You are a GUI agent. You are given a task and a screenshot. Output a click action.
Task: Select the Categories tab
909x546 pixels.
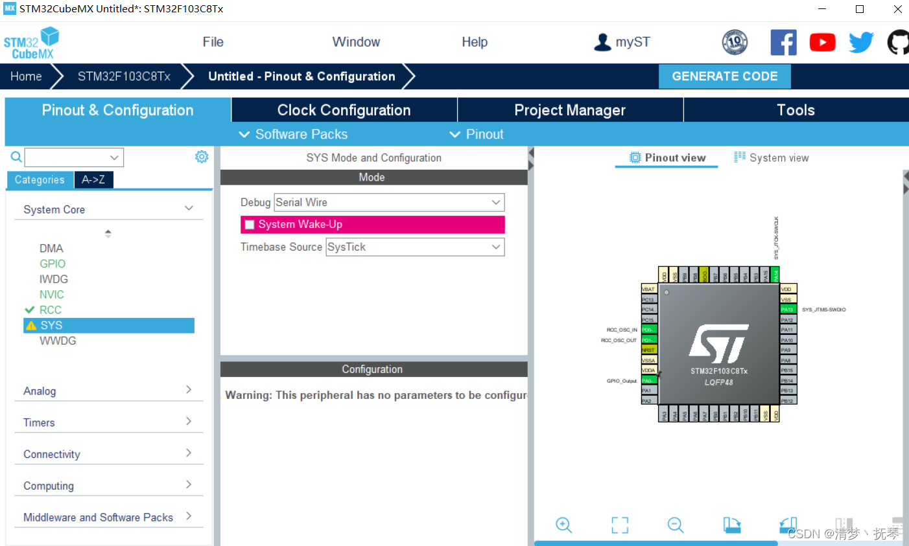[40, 179]
